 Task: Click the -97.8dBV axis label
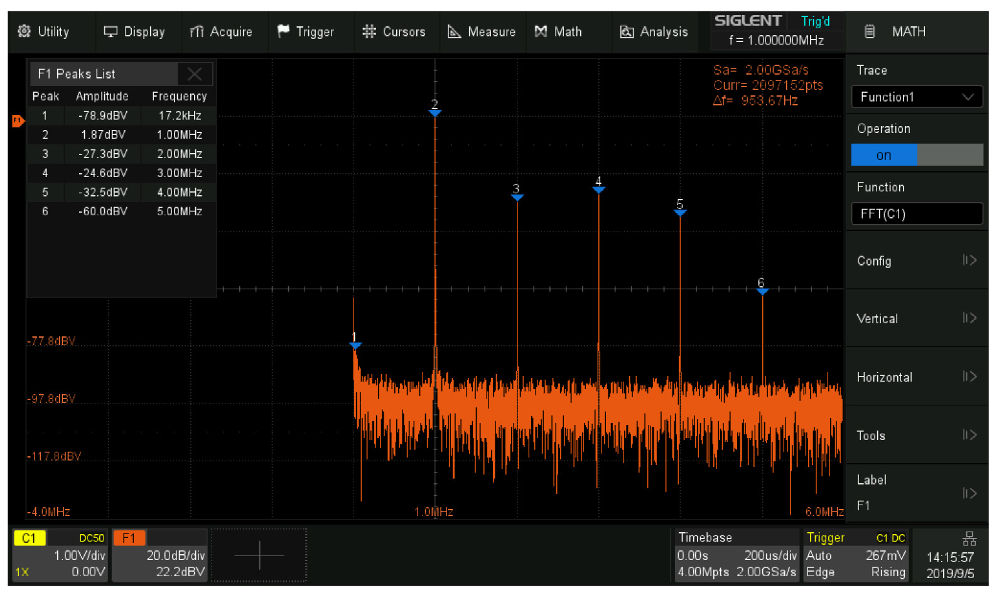tap(51, 399)
